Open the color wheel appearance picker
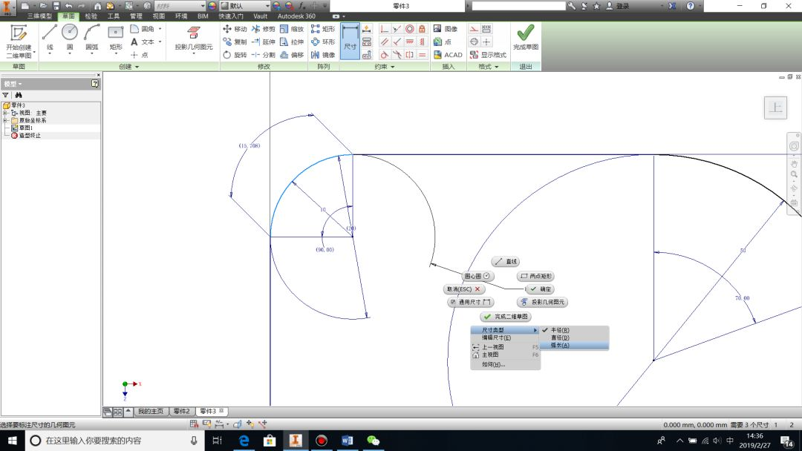802x451 pixels. (x=212, y=6)
